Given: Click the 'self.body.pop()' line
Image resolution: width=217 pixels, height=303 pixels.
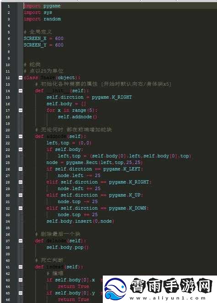Looking at the screenshot, I should pyautogui.click(x=68, y=247).
